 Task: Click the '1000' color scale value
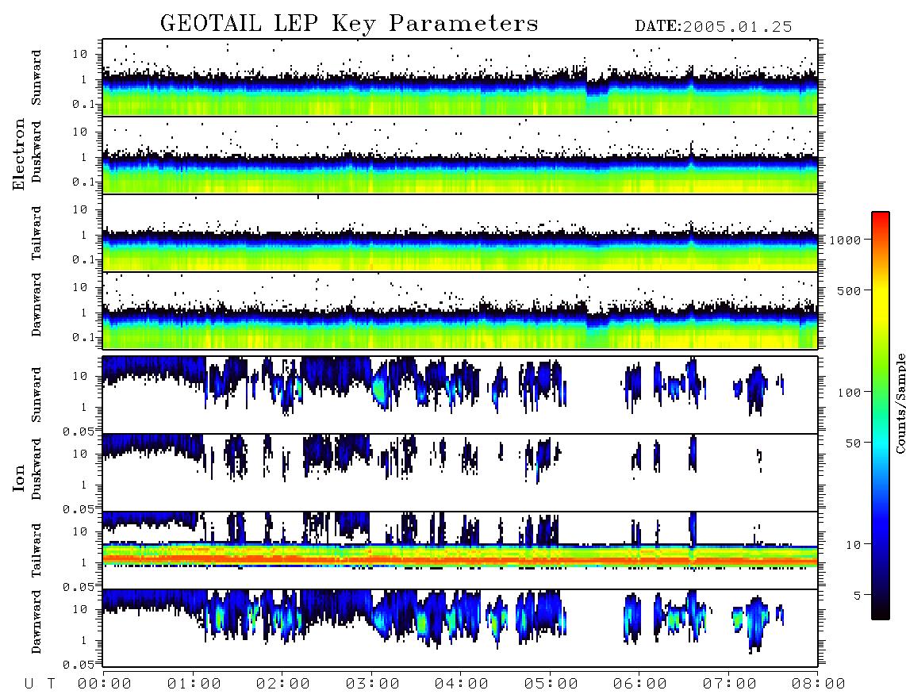pos(845,240)
